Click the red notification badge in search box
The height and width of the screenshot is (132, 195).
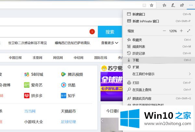92,32
